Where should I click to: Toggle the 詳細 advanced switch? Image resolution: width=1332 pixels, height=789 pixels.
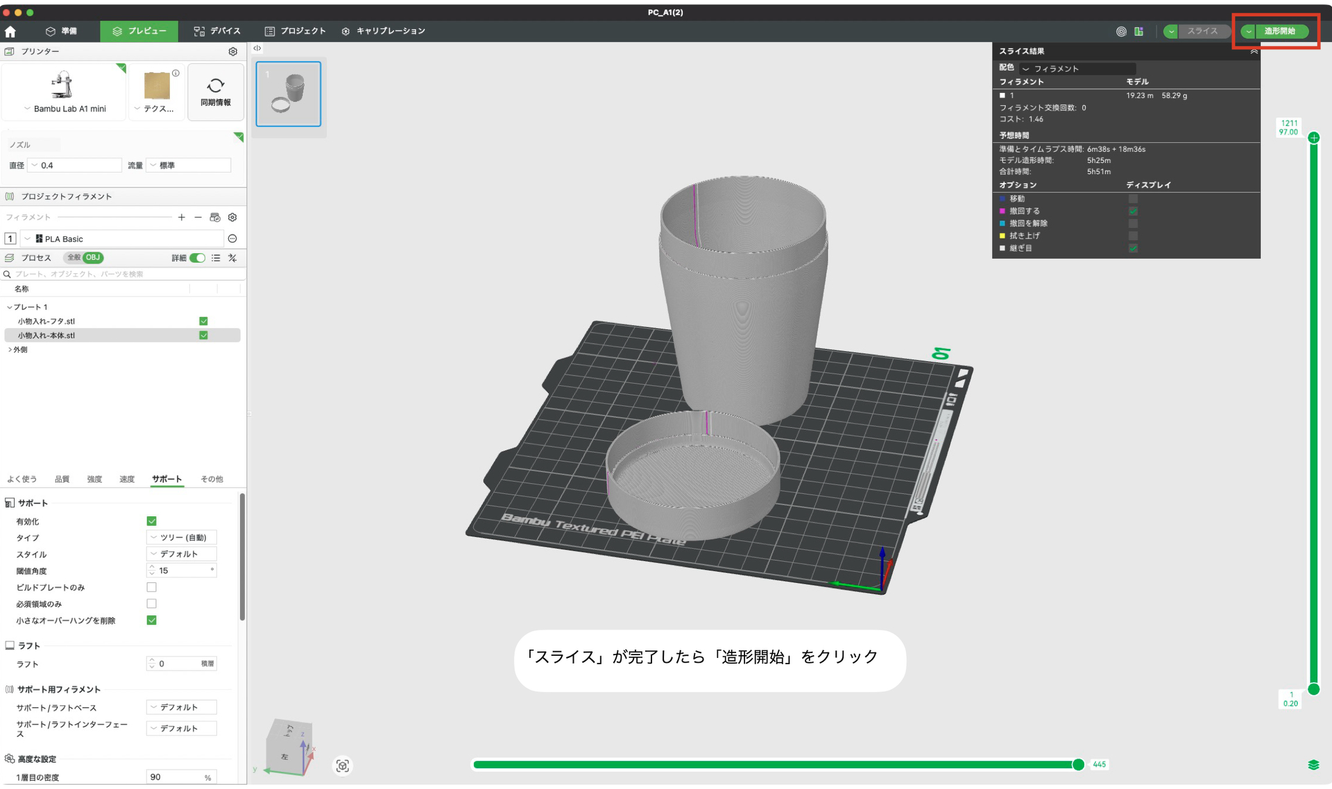(x=198, y=259)
